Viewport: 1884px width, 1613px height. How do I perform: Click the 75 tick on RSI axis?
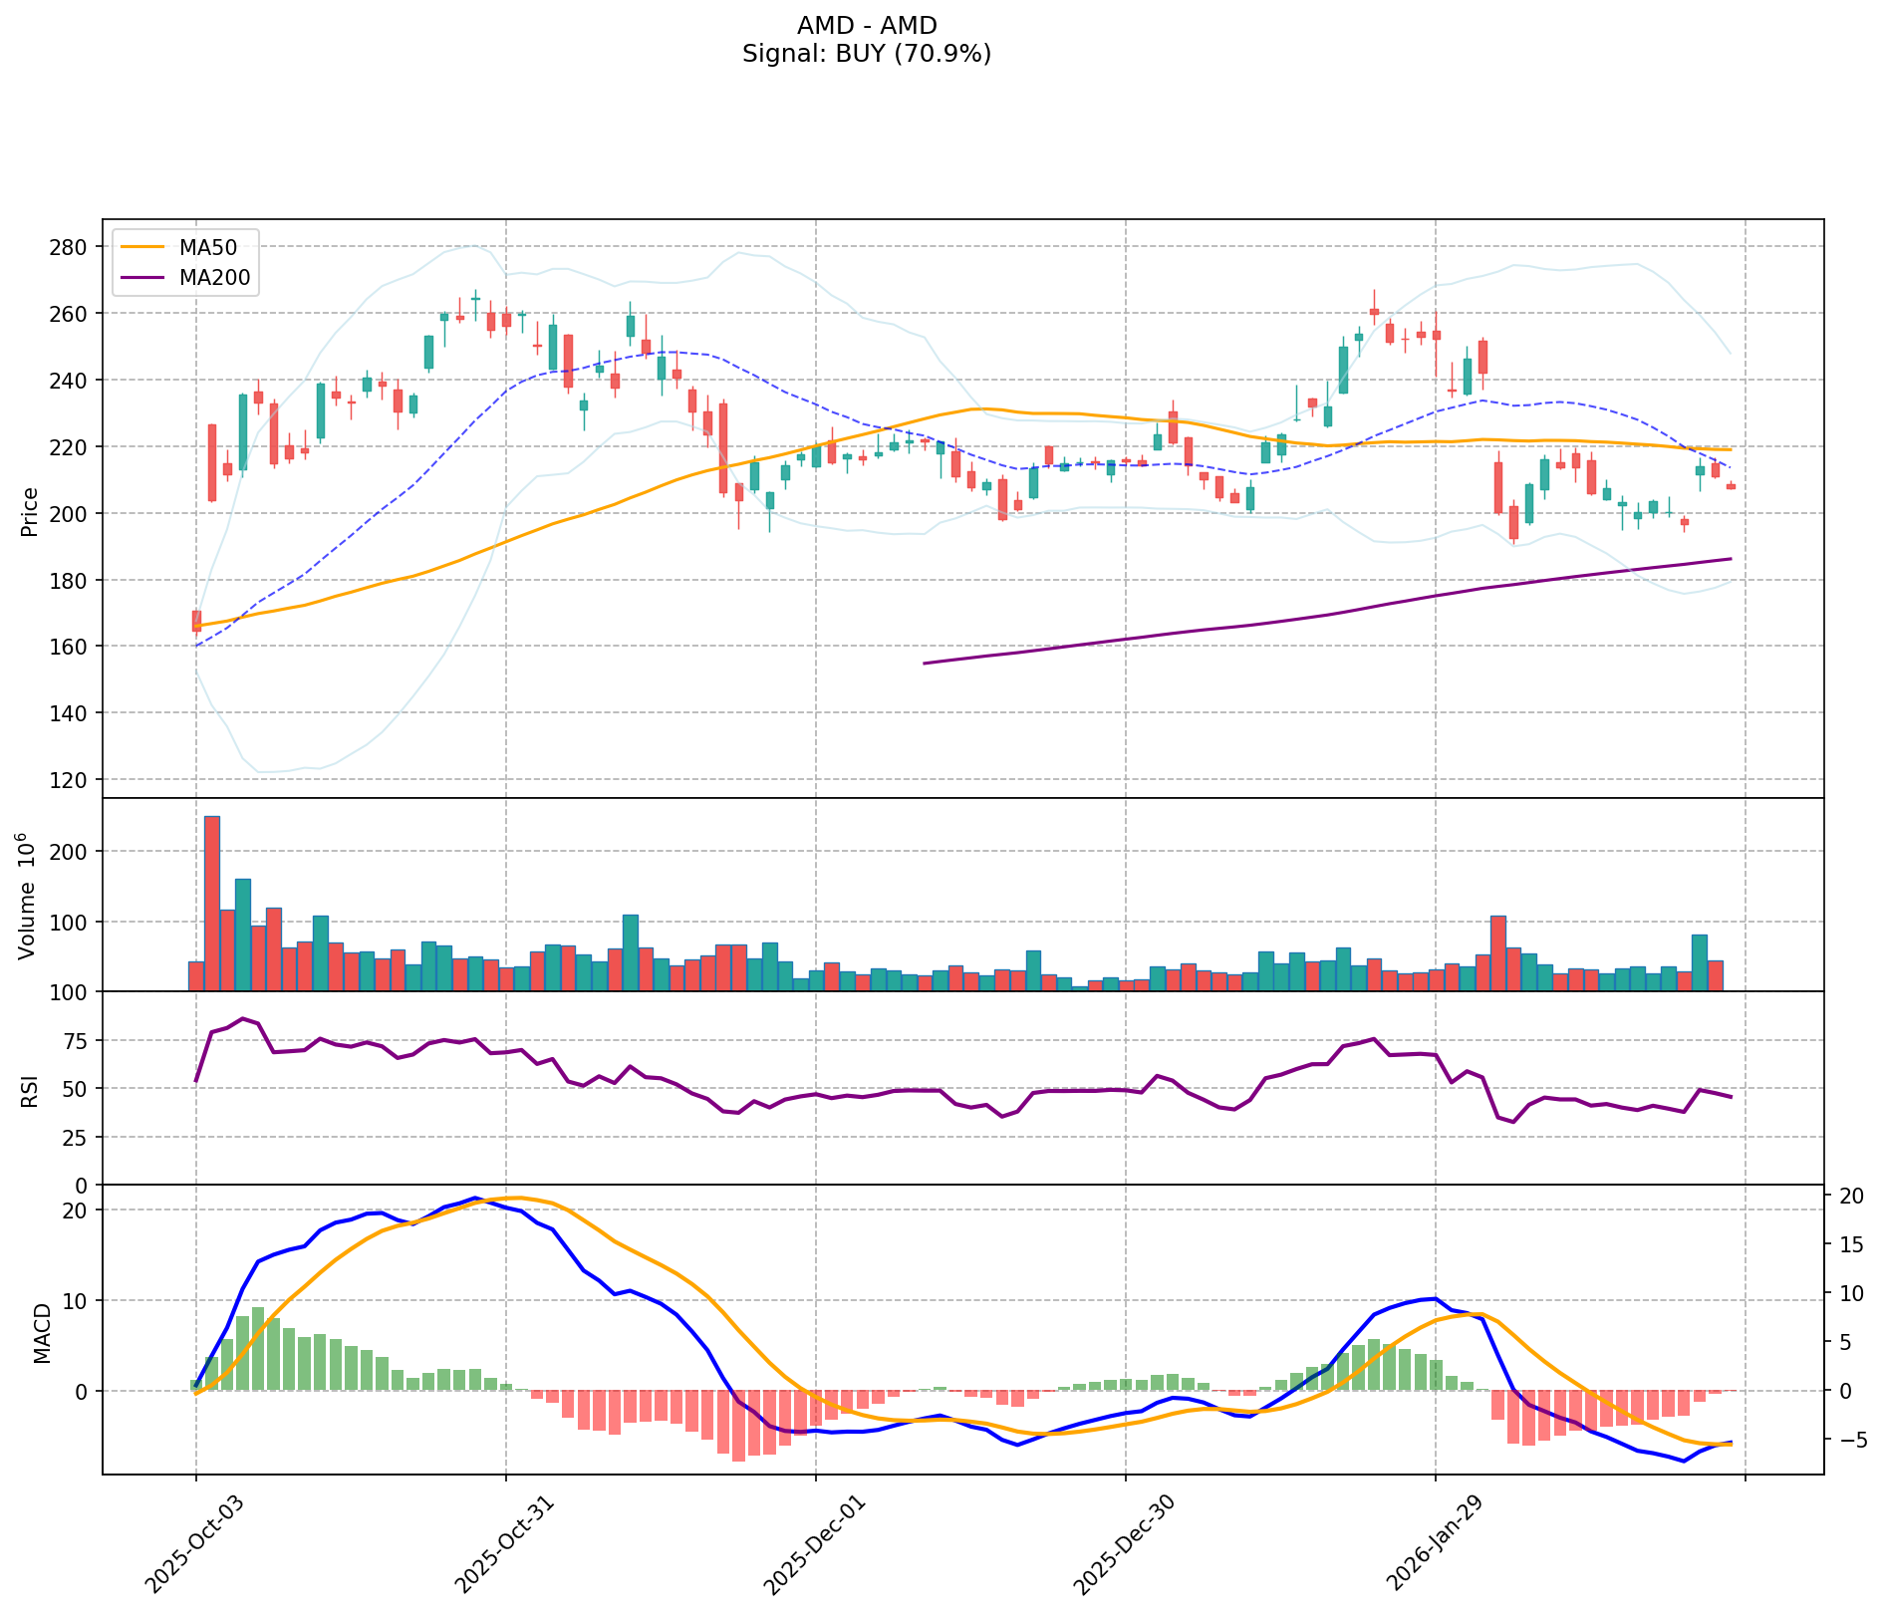coord(77,1041)
